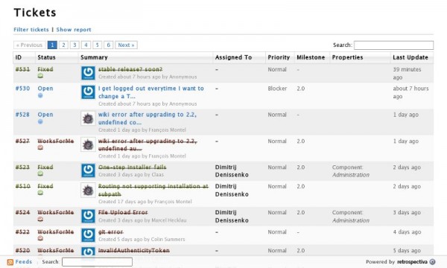
Task: Click avatar icon for ticket #531
Action: 88,73
